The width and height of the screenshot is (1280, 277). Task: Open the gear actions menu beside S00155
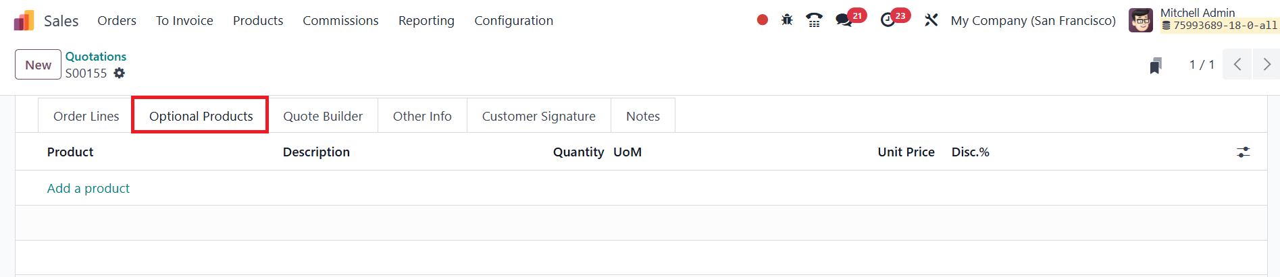(120, 73)
